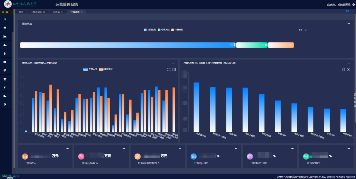Click the 住院状态 panel title
The image size is (356, 179).
click(27, 24)
